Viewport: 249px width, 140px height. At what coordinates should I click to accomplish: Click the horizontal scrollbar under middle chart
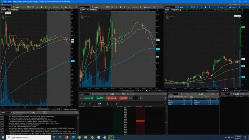click(x=127, y=91)
